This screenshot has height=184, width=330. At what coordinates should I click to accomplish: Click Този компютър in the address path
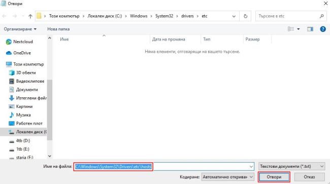pyautogui.click(x=64, y=16)
